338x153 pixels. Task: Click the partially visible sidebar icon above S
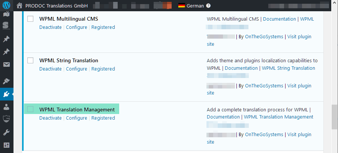(x=6, y=14)
